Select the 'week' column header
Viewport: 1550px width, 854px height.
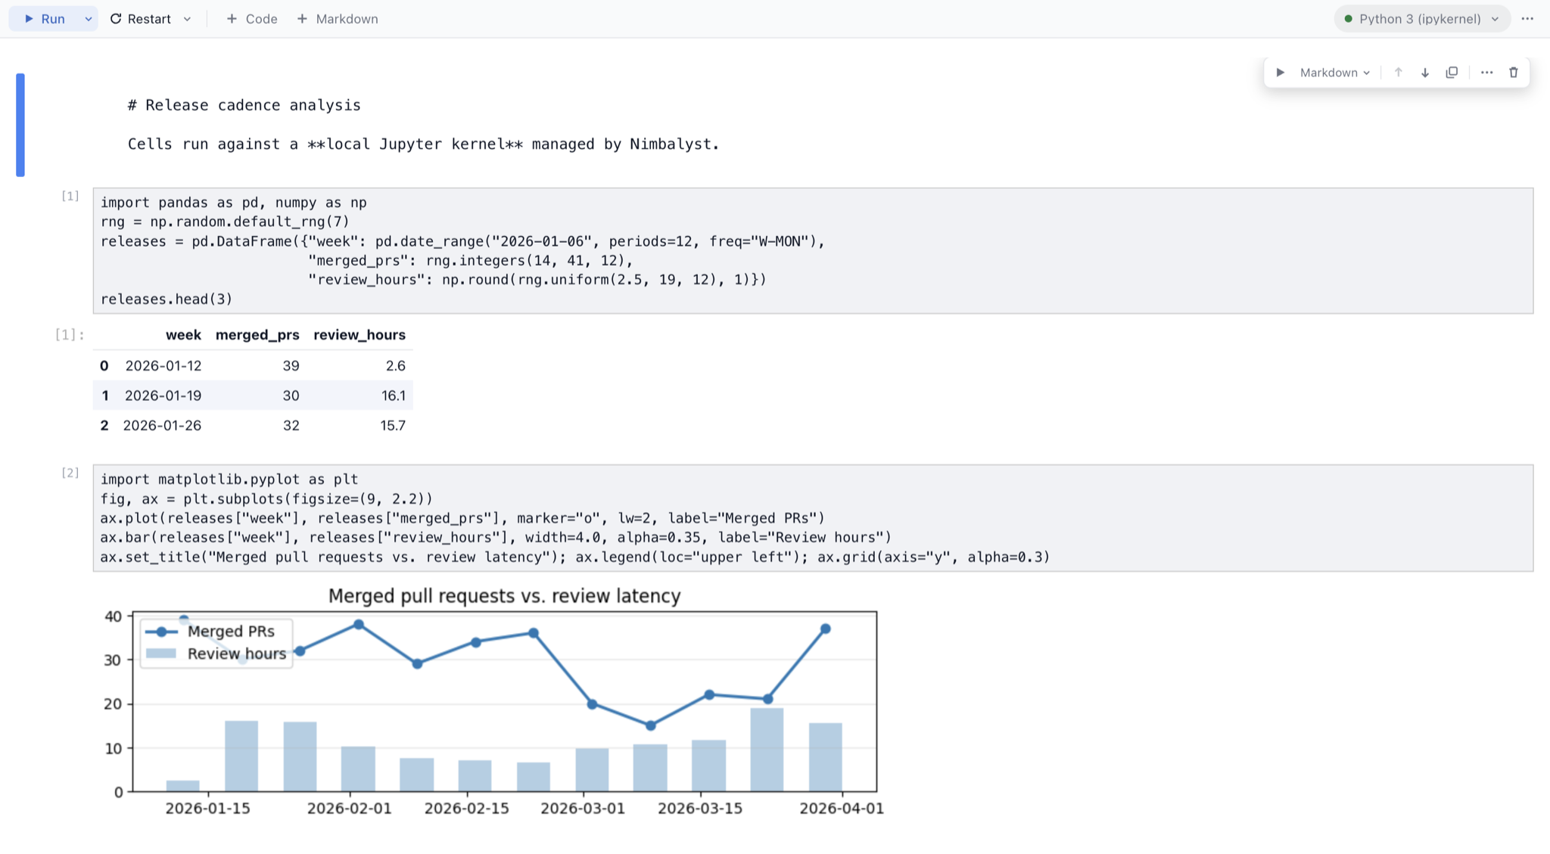tap(183, 335)
